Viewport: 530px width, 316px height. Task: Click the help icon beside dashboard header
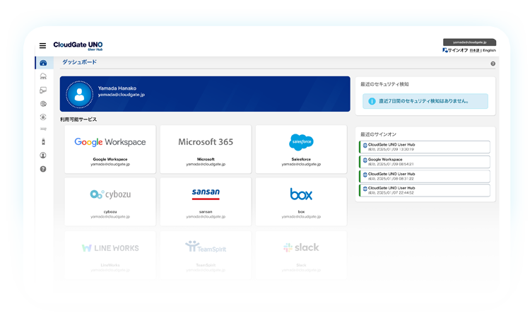(493, 64)
